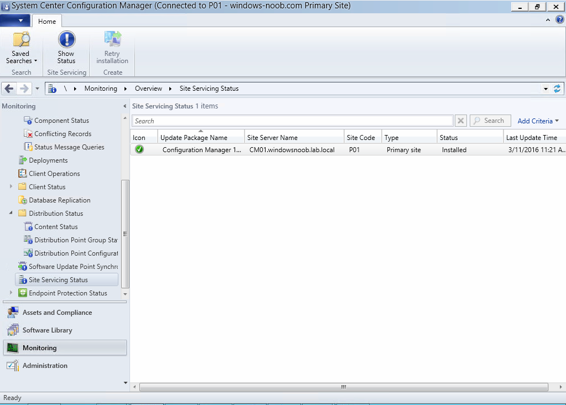Open the Help question mark icon
Image resolution: width=566 pixels, height=405 pixels.
[560, 20]
